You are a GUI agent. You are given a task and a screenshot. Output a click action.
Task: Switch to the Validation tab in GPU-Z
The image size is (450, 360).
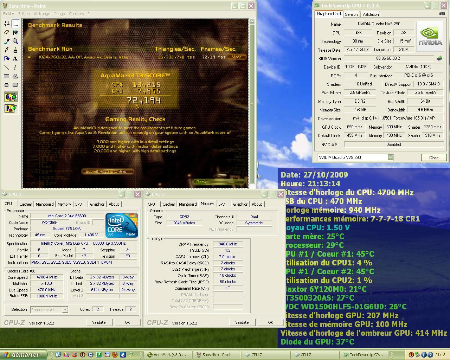(370, 14)
